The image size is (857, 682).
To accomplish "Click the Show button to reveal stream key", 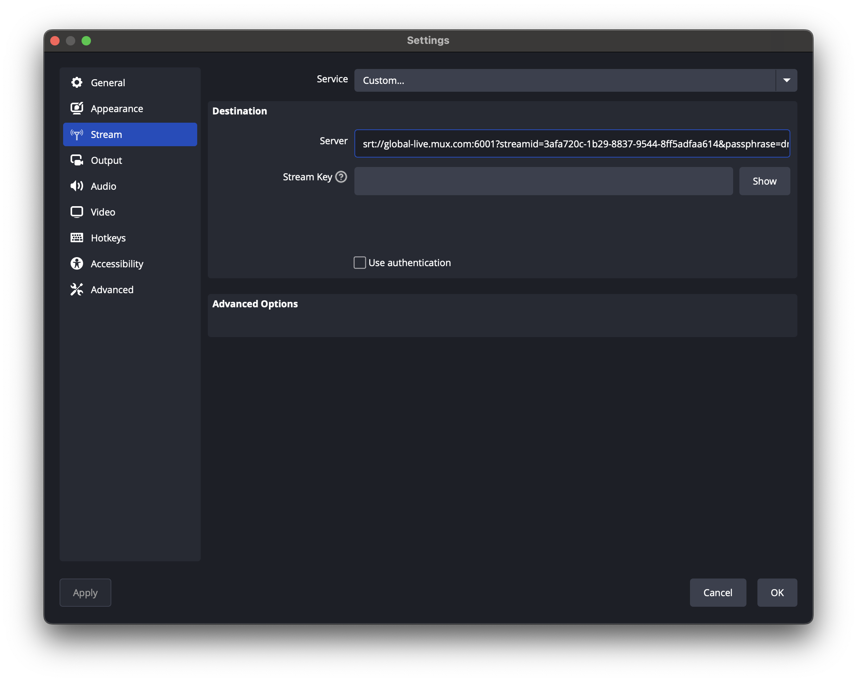I will pos(764,181).
